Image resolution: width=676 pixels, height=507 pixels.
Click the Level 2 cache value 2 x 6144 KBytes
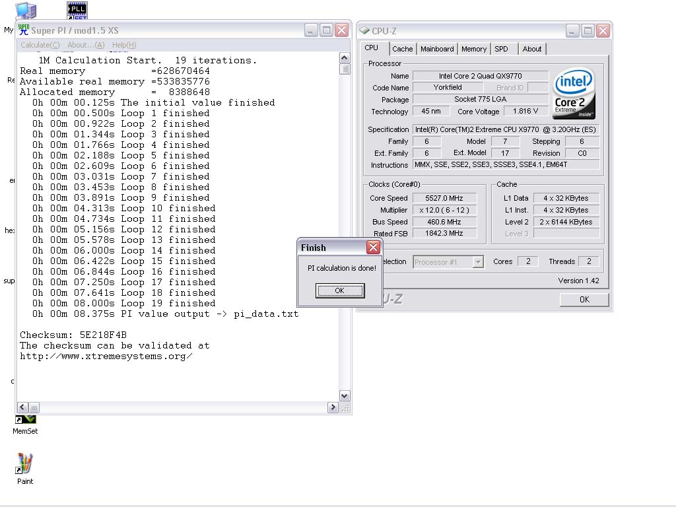tap(566, 222)
